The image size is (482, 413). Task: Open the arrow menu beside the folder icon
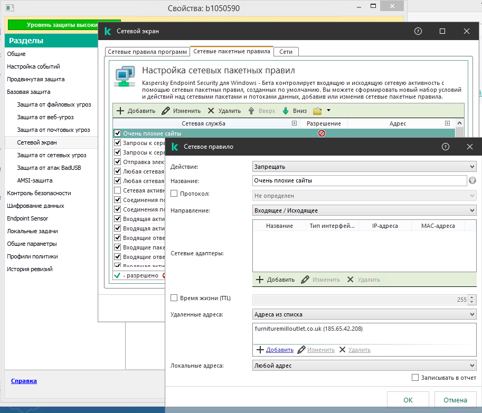(328, 111)
